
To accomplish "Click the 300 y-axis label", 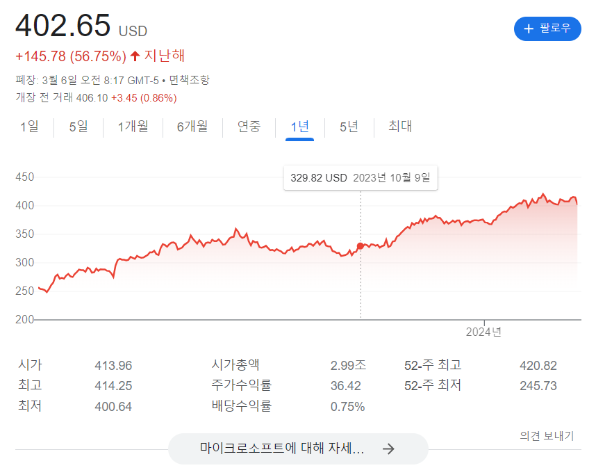I will [25, 263].
